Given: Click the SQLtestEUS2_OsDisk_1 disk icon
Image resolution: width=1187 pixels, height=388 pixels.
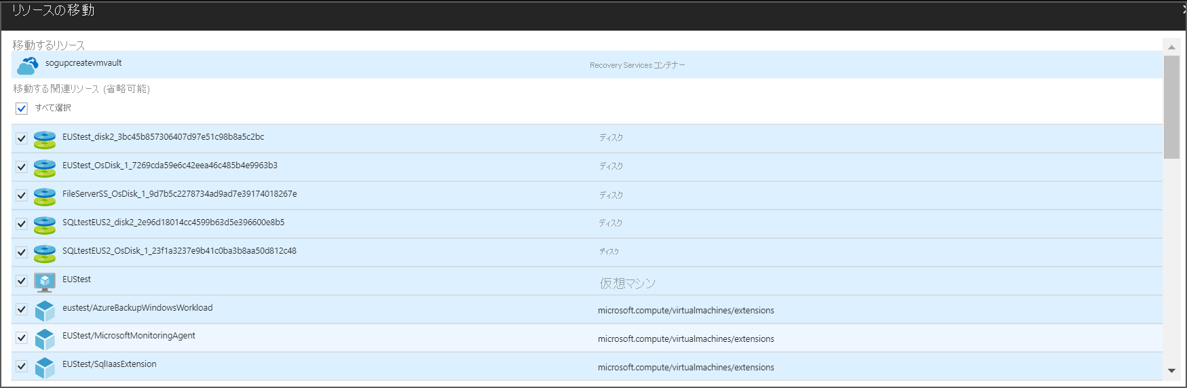Looking at the screenshot, I should (x=45, y=254).
